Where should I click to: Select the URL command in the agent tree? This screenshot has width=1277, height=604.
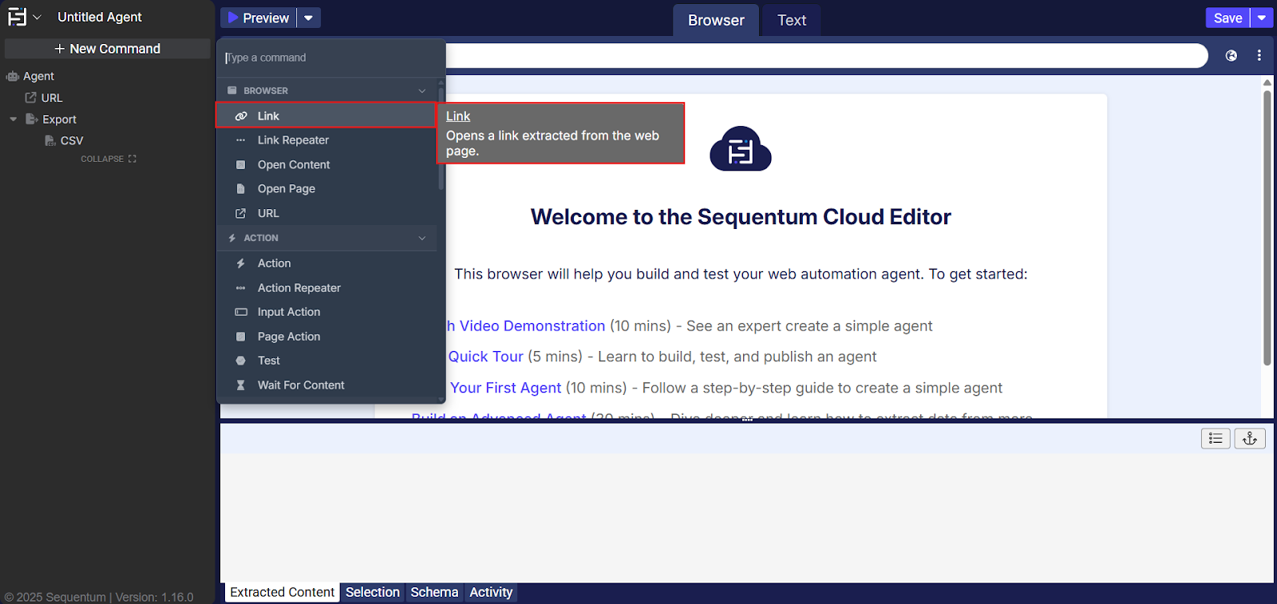[x=52, y=97]
